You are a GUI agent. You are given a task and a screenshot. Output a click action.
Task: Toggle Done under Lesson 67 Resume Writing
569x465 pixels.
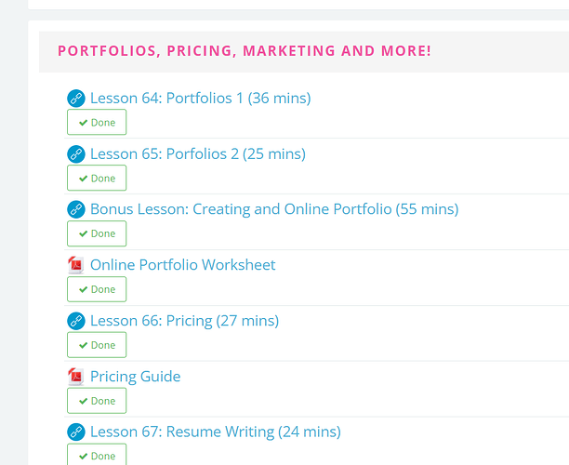click(x=97, y=455)
